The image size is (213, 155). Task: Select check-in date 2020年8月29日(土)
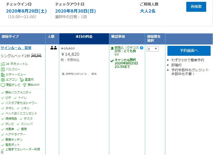tap(26, 11)
